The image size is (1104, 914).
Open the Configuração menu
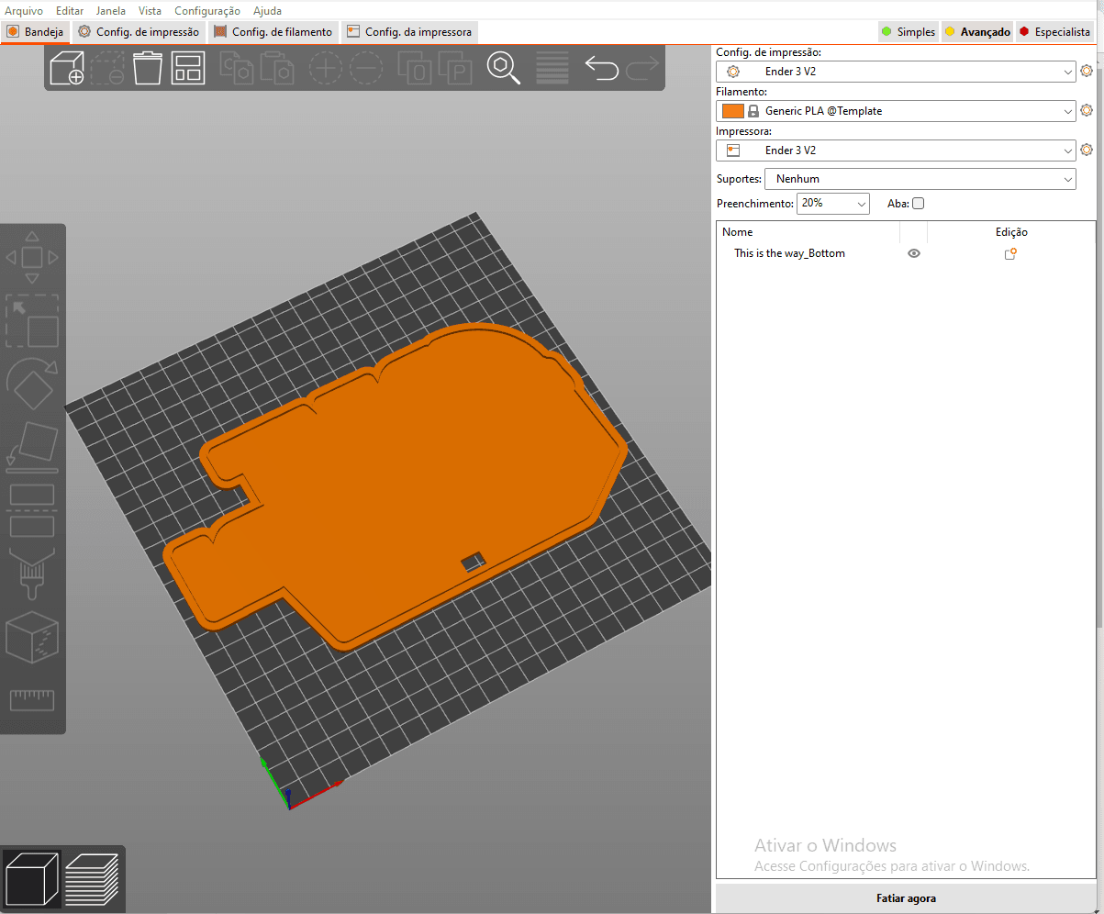[207, 11]
